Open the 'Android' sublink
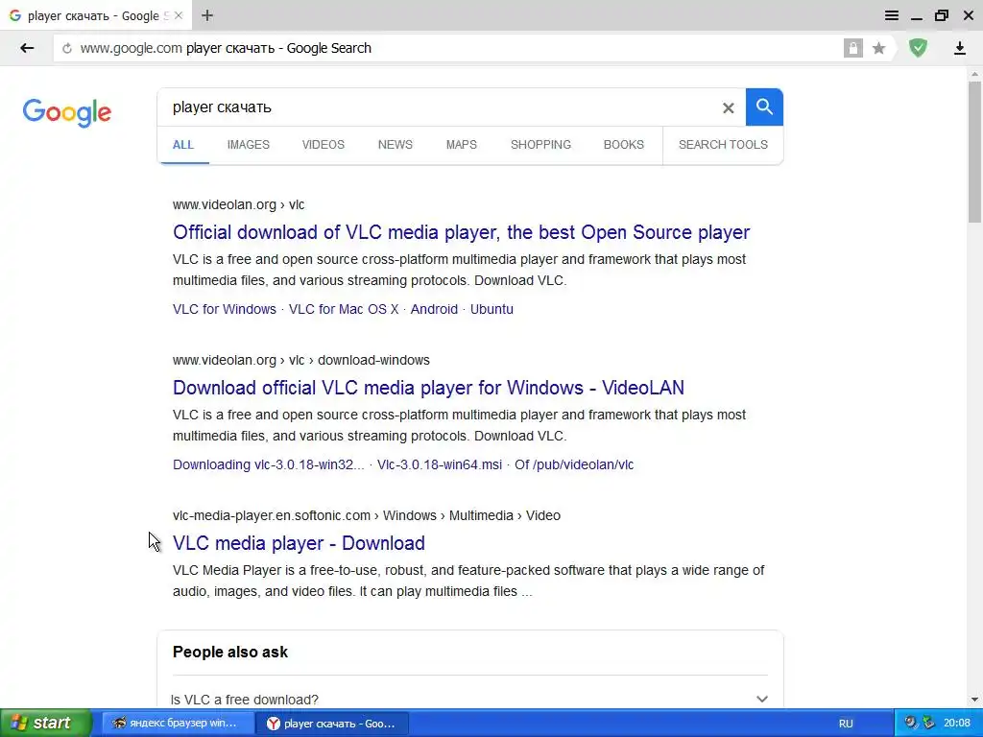The image size is (983, 737). tap(434, 309)
